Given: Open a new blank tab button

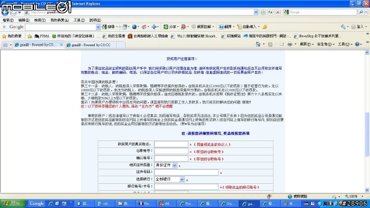Looking at the screenshot, I should point(121,45).
